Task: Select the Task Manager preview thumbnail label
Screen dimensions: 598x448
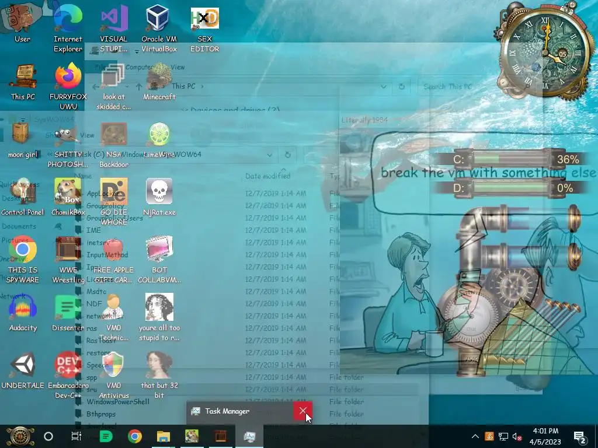Action: (227, 411)
